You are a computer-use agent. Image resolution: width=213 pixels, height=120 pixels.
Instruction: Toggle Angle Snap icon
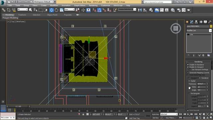[x=99, y=10]
